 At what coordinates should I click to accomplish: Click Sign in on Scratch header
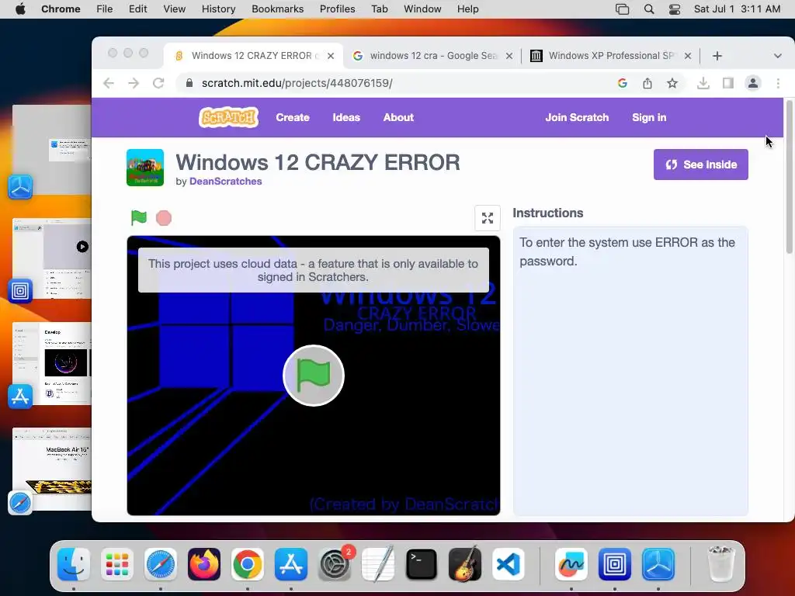click(x=649, y=118)
